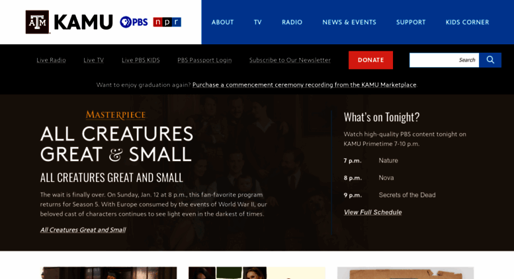
Task: Open the right card thumbnail below the banner
Action: click(406, 273)
